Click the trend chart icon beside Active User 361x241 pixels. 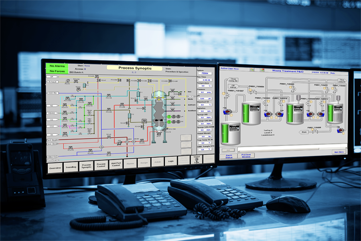tap(252, 70)
